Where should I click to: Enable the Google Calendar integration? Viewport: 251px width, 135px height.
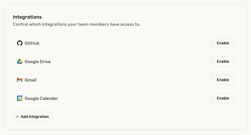tap(223, 98)
